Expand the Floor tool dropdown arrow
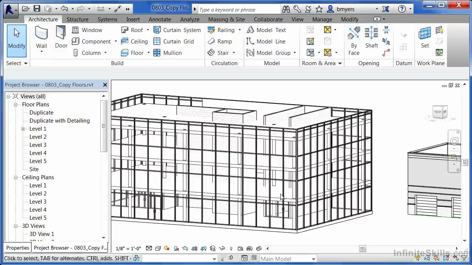This screenshot has height=265, width=472. (x=149, y=53)
